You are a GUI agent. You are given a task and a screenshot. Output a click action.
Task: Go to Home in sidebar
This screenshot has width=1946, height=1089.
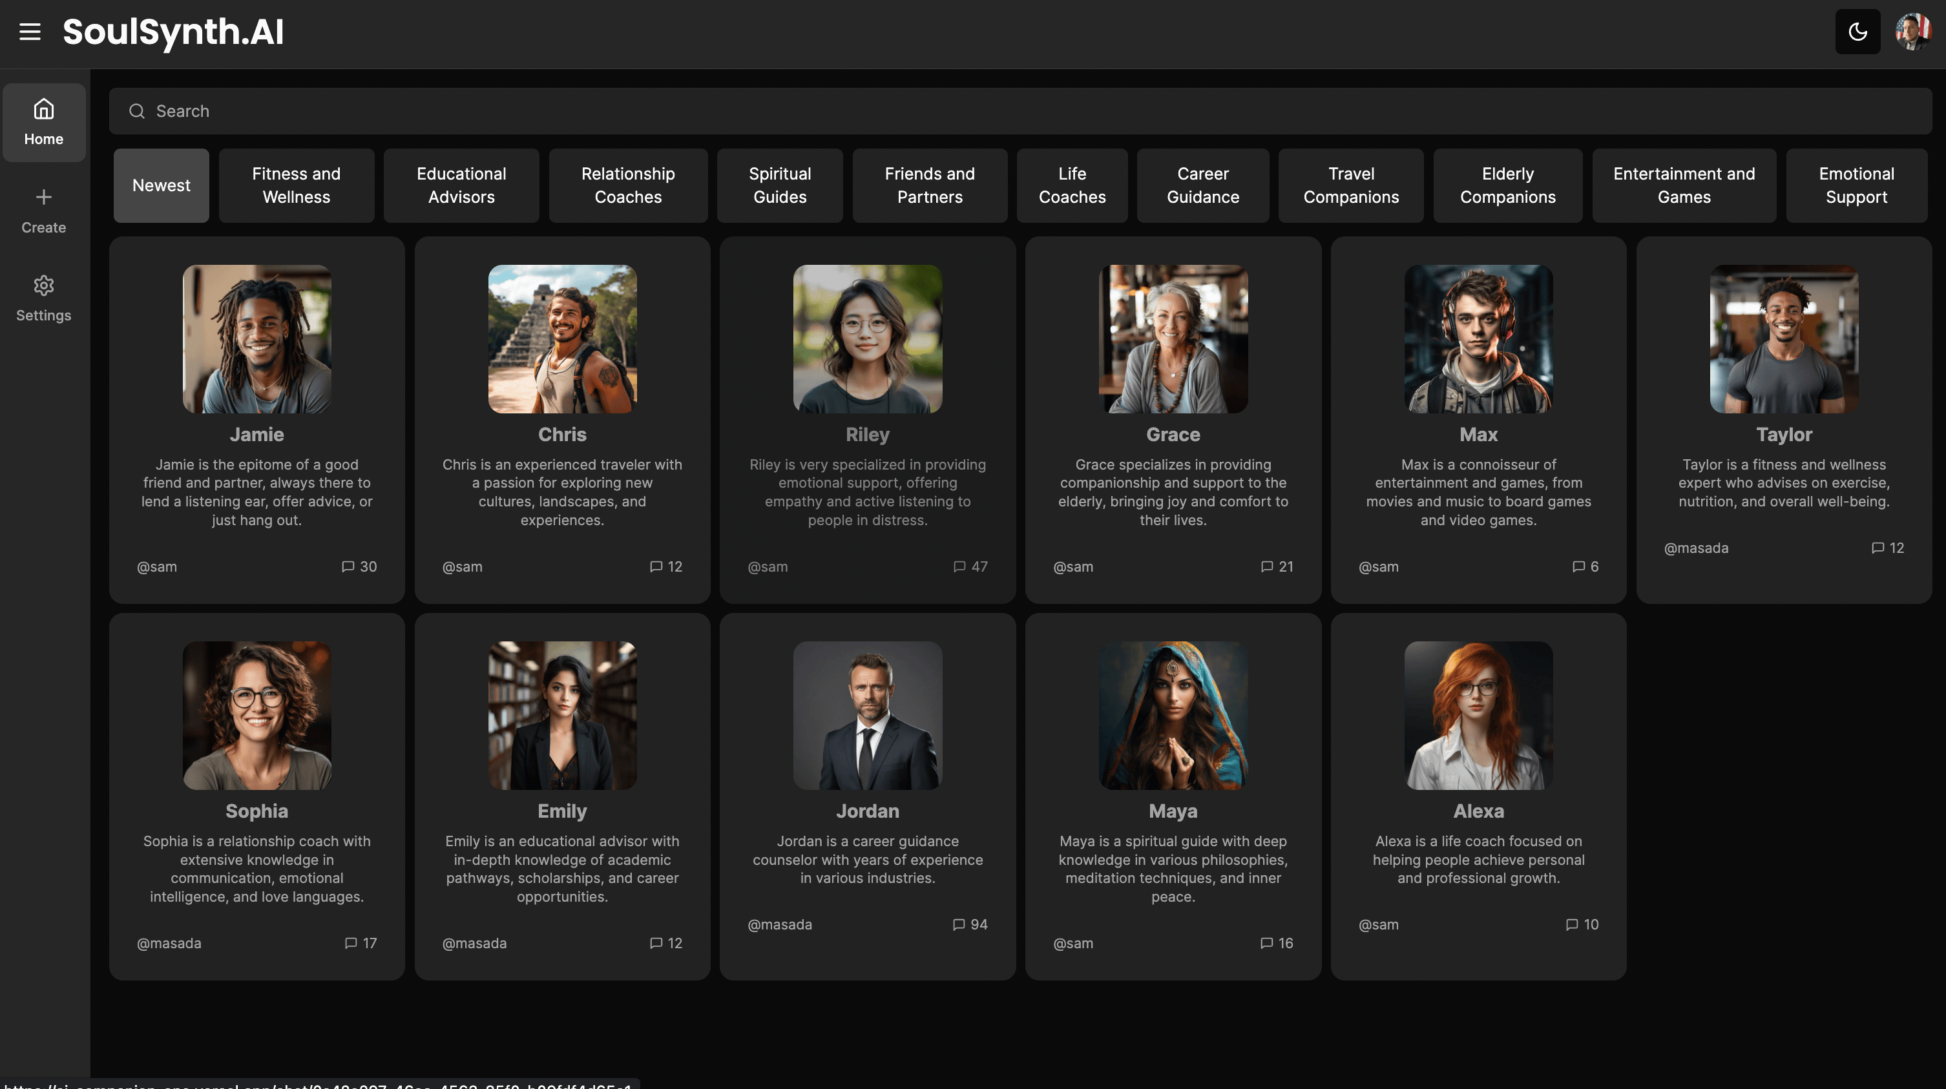click(x=44, y=122)
